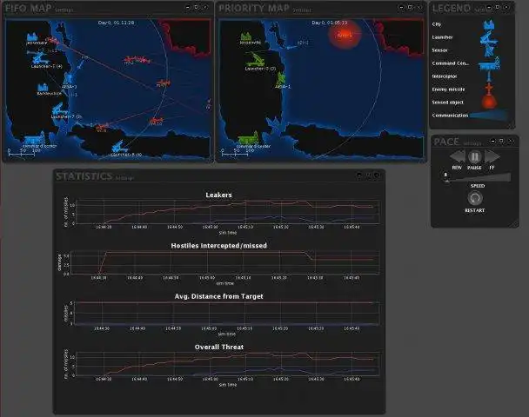
Task: Click the speed slider handle
Action: [x=446, y=175]
